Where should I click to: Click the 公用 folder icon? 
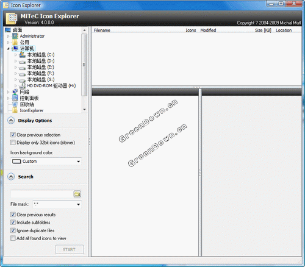pyautogui.click(x=15, y=42)
